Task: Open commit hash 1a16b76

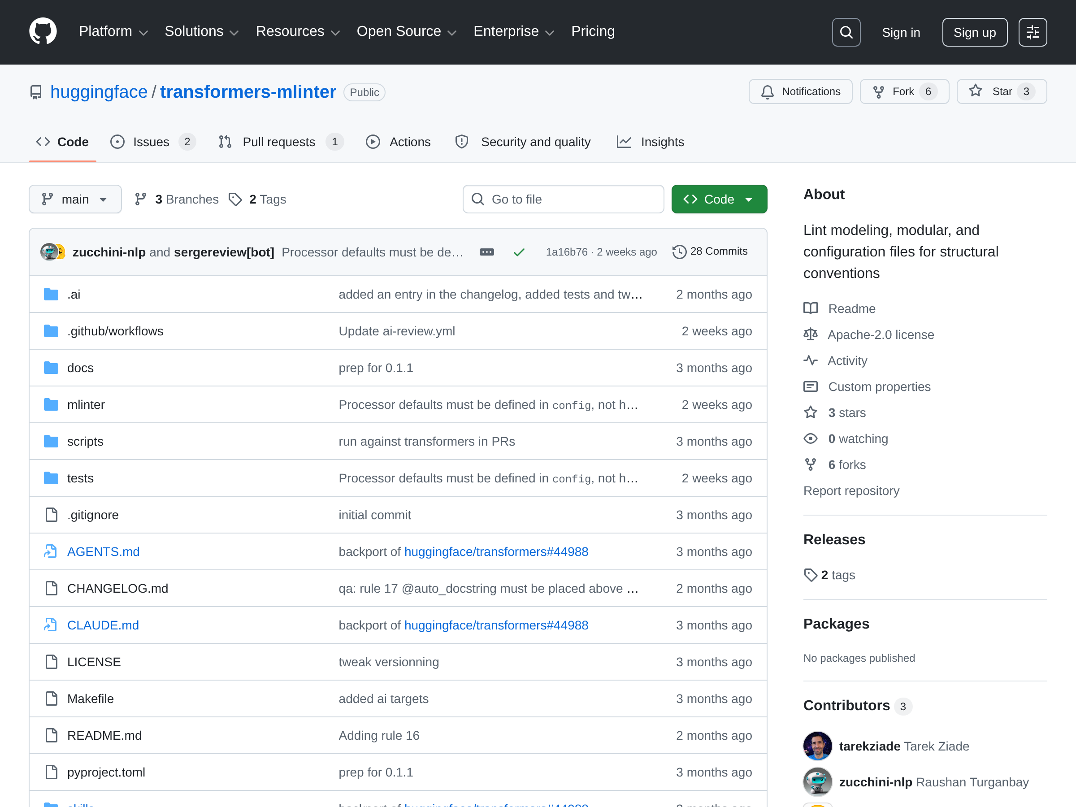Action: pos(567,252)
